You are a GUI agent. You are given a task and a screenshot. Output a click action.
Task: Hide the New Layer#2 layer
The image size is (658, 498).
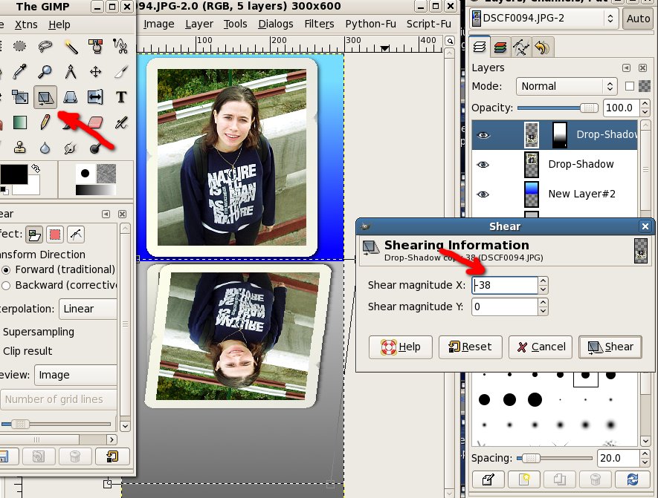(x=483, y=194)
